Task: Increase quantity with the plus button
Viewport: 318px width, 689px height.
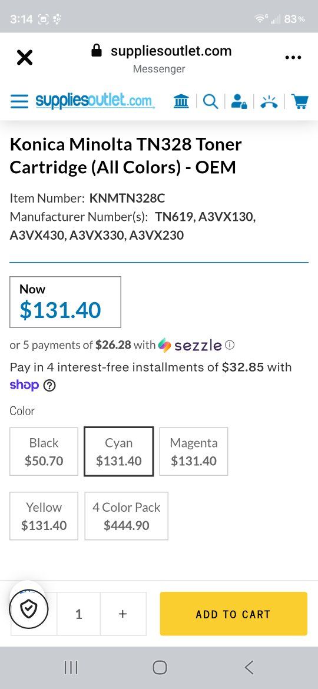Action: (123, 614)
